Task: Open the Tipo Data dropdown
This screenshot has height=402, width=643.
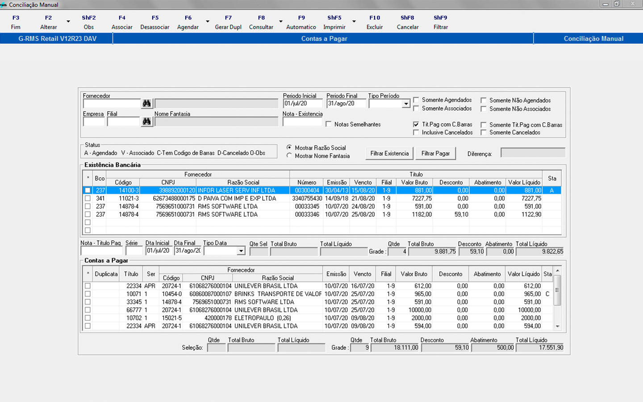Action: coord(241,251)
